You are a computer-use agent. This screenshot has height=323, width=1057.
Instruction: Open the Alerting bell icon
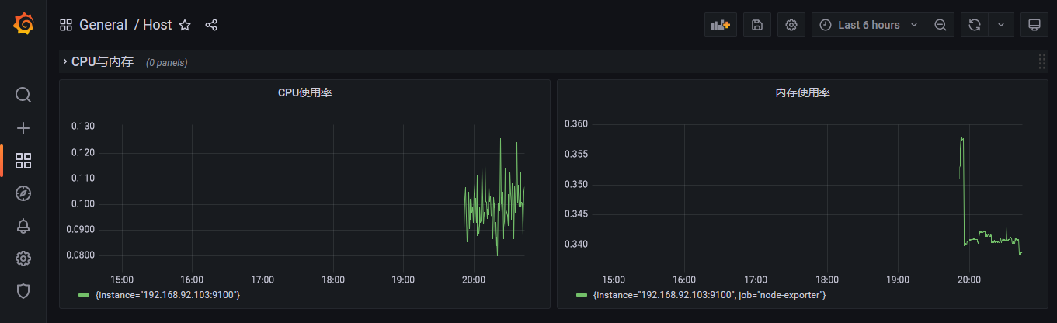(23, 226)
